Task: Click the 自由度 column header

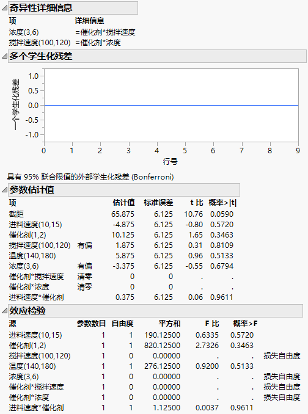Action: [x=123, y=324]
